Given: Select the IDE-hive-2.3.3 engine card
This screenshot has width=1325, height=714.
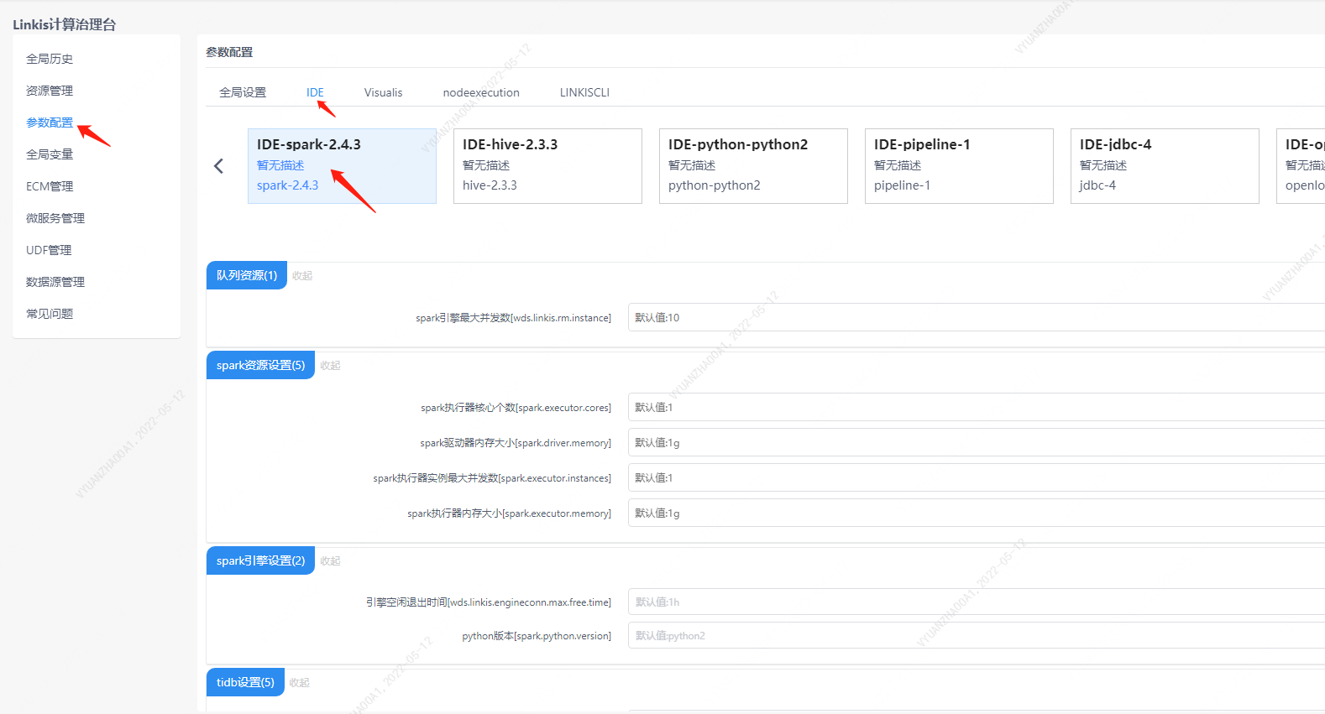Looking at the screenshot, I should (547, 165).
